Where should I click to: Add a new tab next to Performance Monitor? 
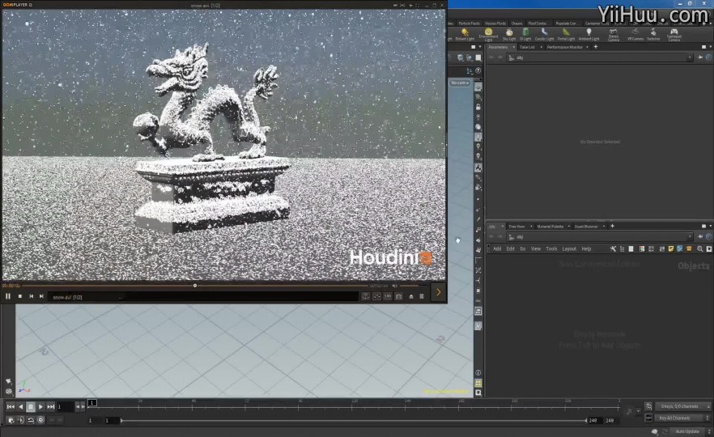[x=595, y=46]
